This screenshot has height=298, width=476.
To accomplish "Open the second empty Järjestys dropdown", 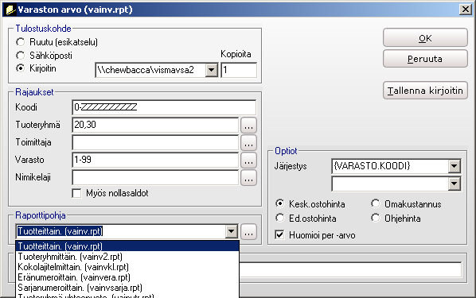I will pyautogui.click(x=455, y=184).
